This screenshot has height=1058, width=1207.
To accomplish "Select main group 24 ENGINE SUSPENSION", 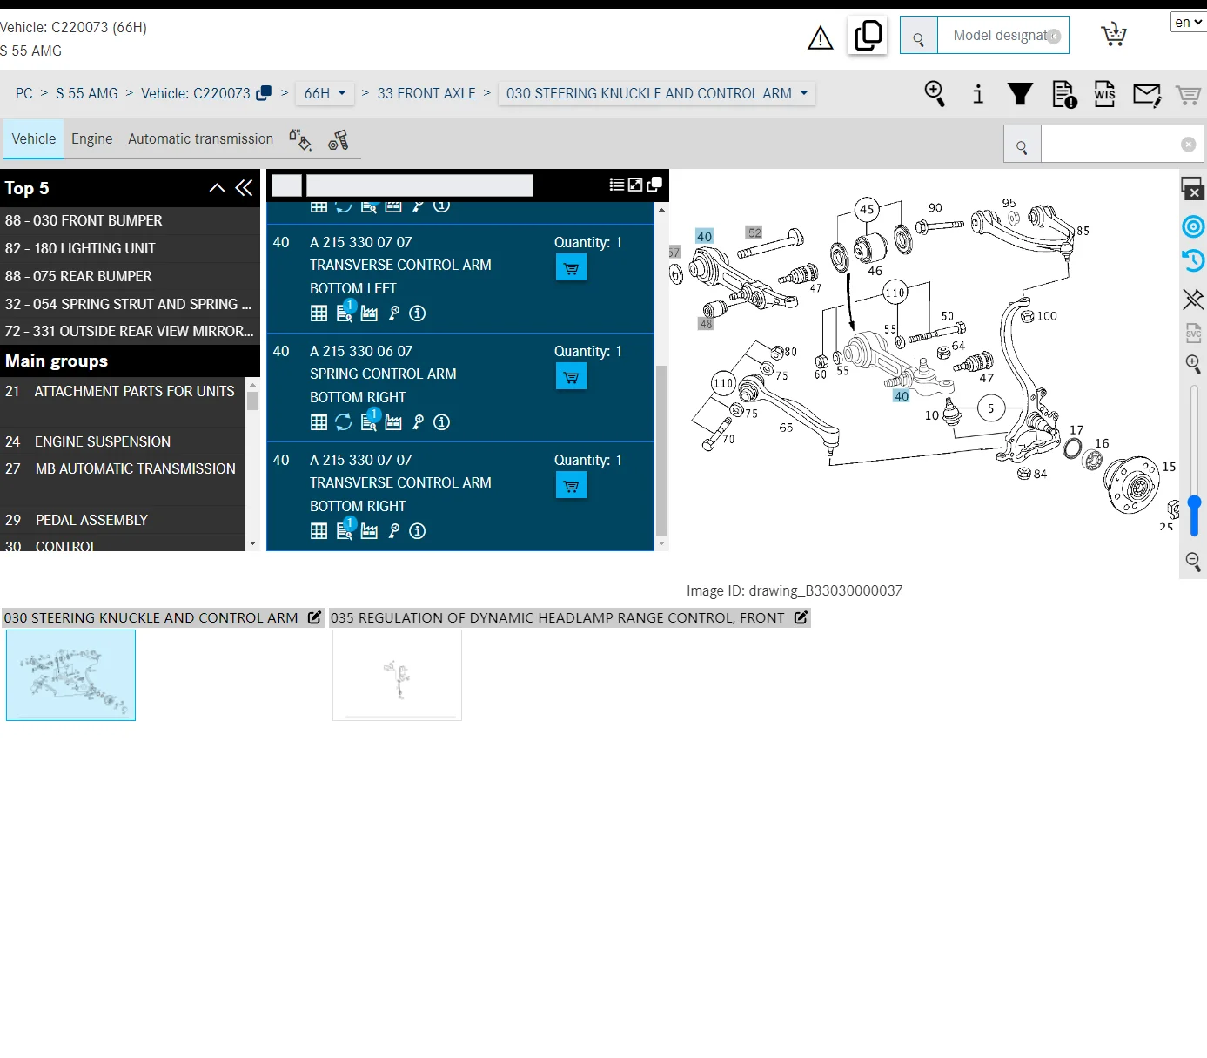I will coord(123,441).
